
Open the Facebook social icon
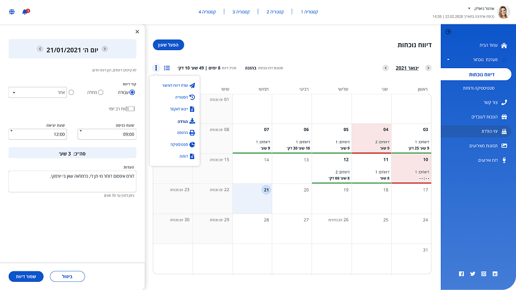coord(461,274)
